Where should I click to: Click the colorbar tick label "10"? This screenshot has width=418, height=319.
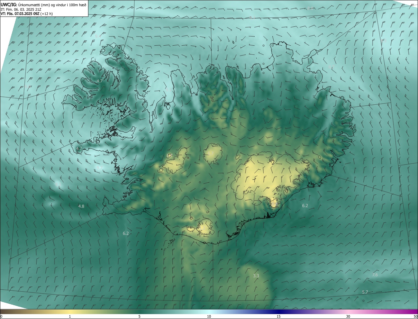[209, 317]
